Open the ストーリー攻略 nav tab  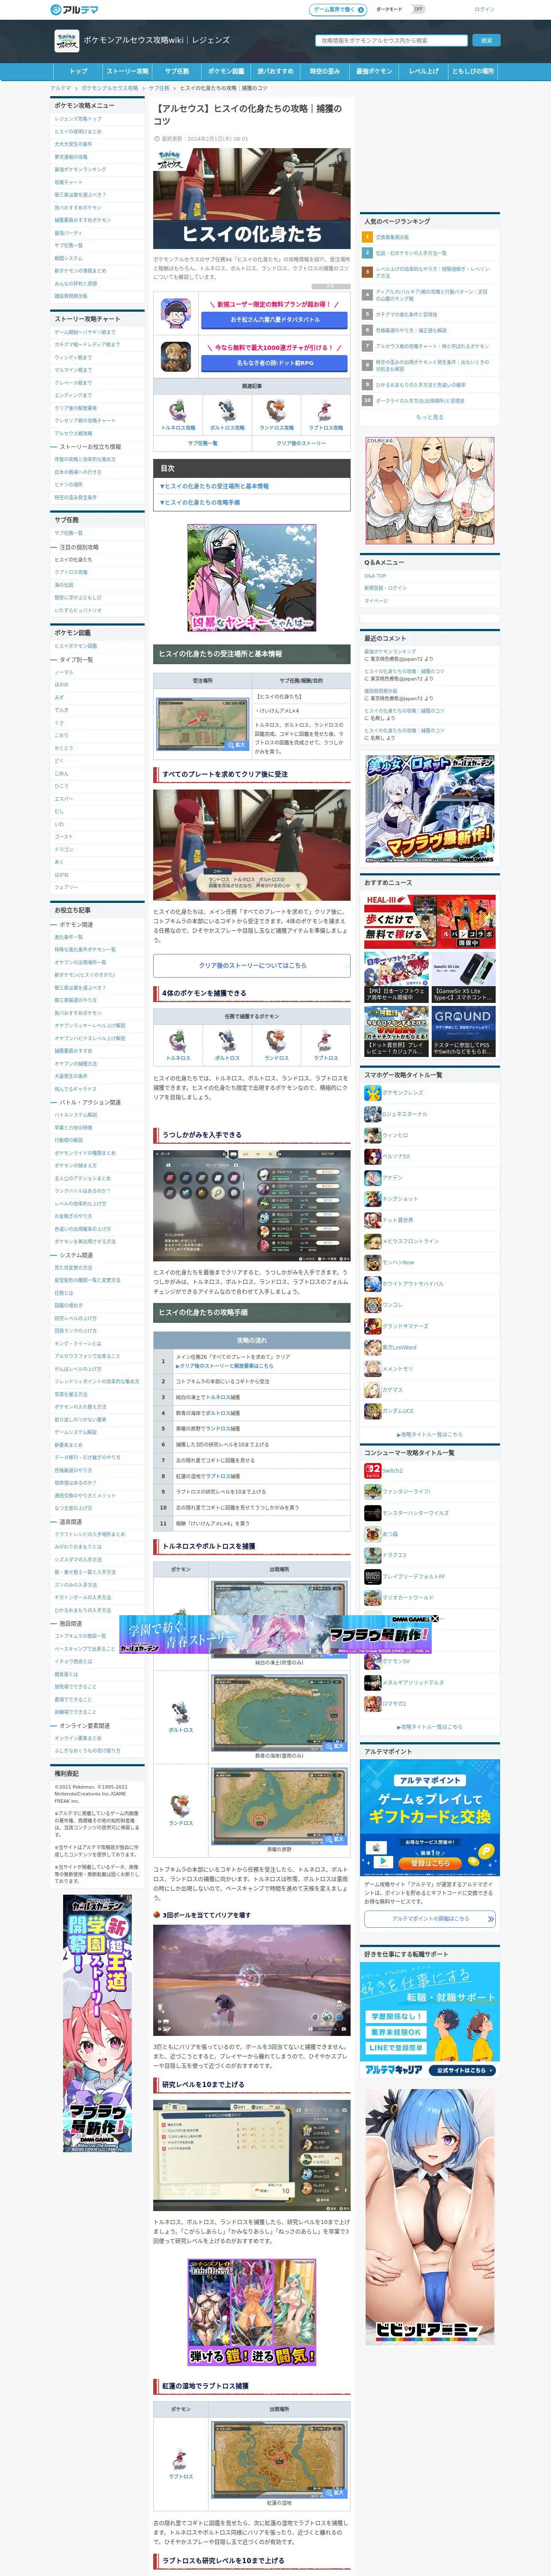(x=127, y=72)
